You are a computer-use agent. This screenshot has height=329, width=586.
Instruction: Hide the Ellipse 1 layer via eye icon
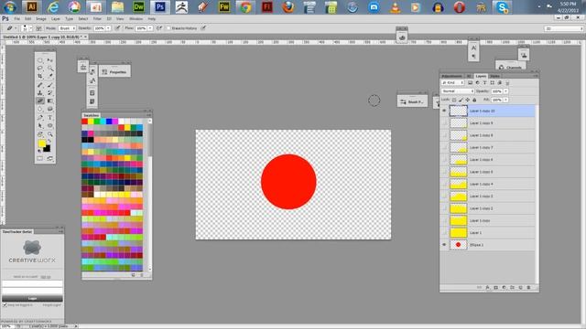click(x=444, y=245)
